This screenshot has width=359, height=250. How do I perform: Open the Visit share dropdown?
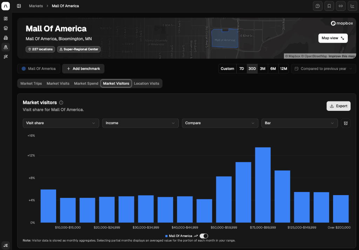click(x=61, y=123)
